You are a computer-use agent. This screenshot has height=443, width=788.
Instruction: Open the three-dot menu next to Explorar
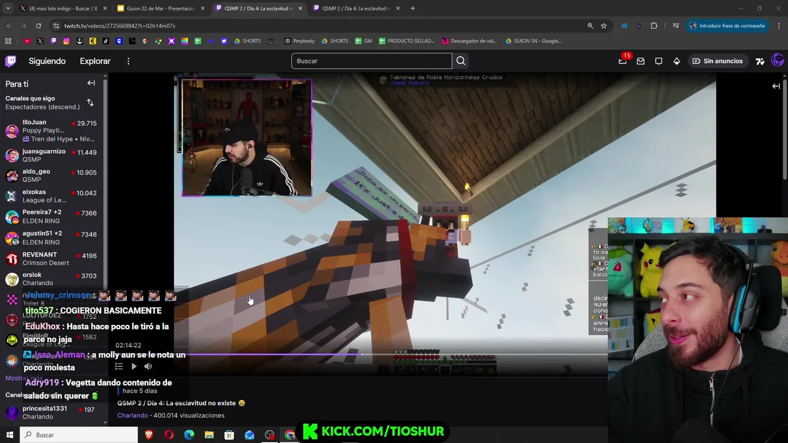point(128,61)
